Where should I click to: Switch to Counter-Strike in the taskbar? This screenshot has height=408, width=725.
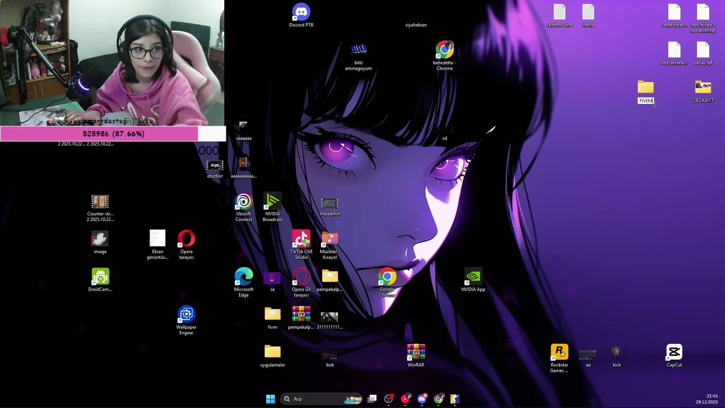coord(455,399)
